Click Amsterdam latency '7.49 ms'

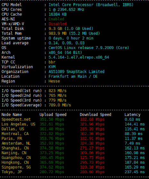point(132,143)
